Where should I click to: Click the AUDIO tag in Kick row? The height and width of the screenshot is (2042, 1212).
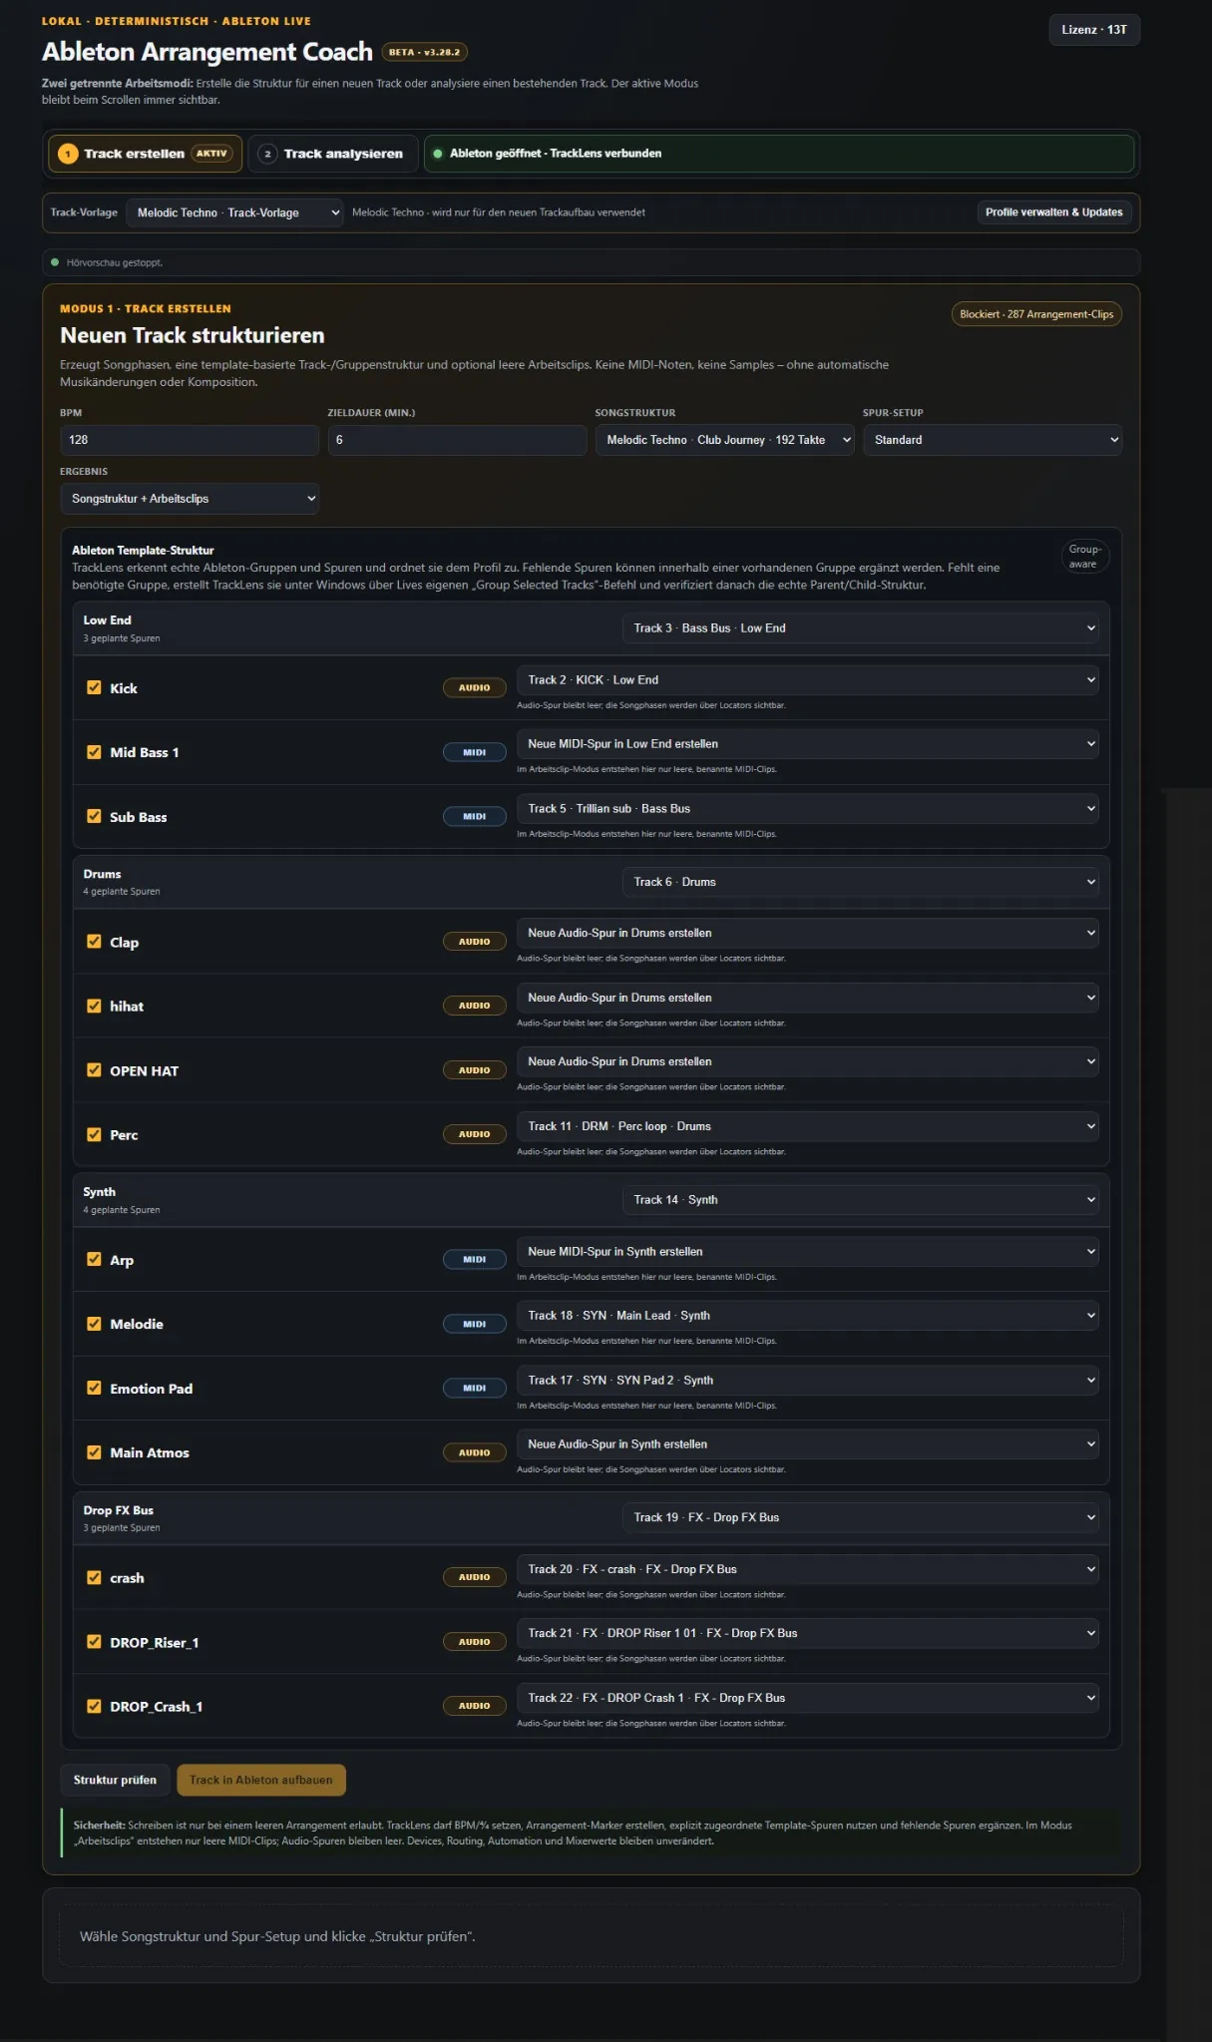[x=475, y=688]
